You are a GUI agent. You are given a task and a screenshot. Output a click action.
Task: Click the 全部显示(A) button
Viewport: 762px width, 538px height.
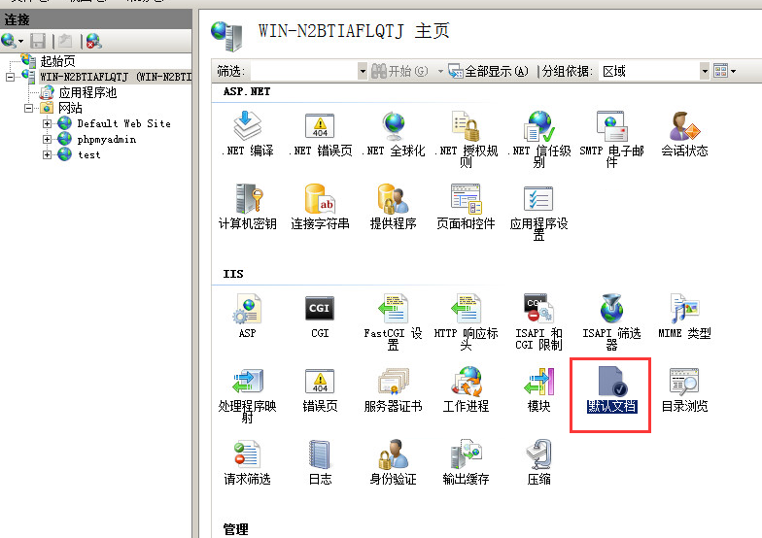click(488, 71)
